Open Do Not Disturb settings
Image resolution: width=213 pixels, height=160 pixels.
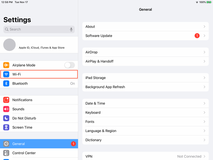click(x=39, y=118)
